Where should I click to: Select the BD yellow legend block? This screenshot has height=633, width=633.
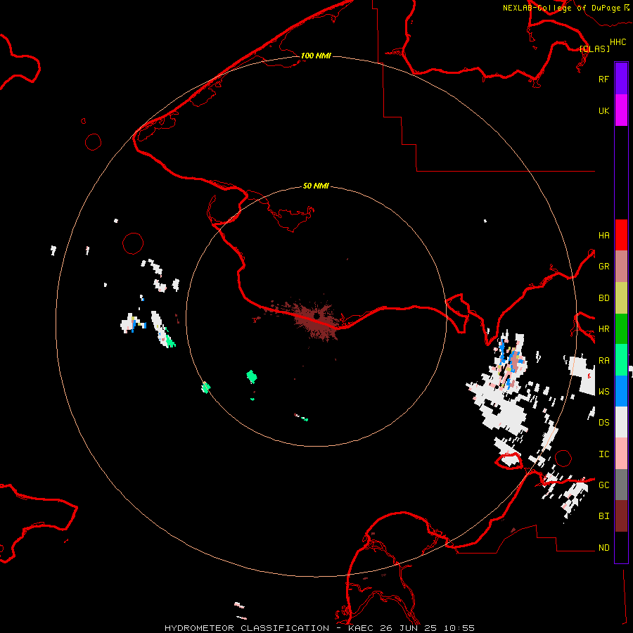click(x=621, y=298)
